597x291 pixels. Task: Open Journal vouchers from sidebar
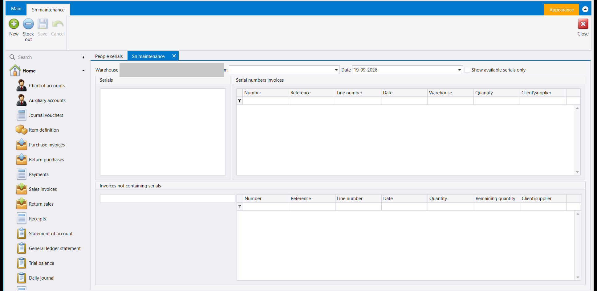[x=46, y=115]
